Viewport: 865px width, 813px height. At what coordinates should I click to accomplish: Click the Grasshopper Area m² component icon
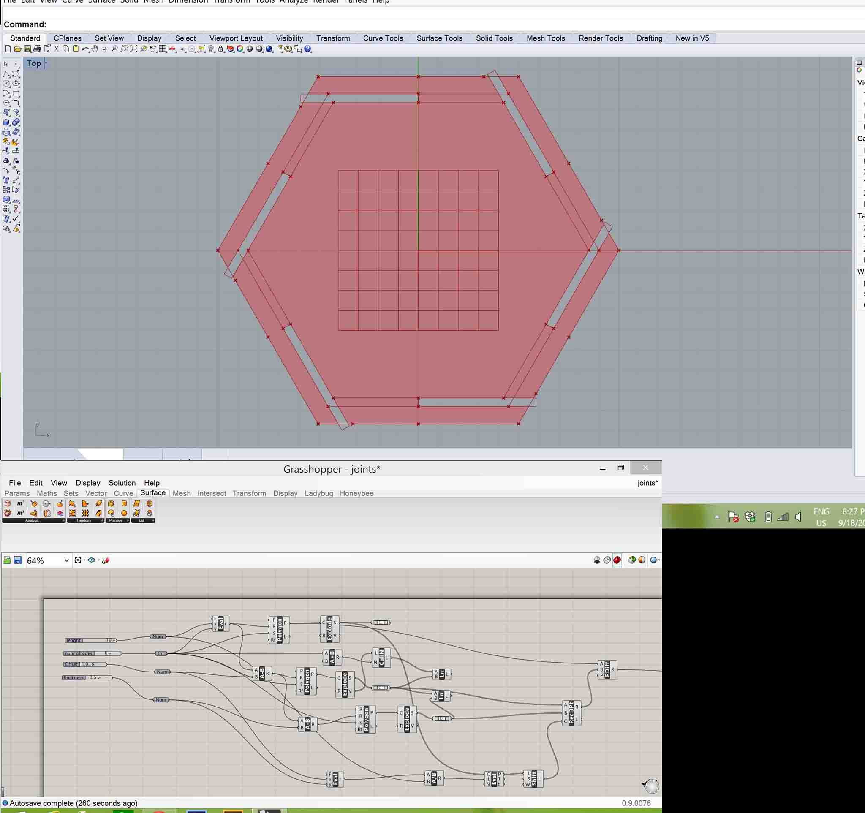(20, 504)
